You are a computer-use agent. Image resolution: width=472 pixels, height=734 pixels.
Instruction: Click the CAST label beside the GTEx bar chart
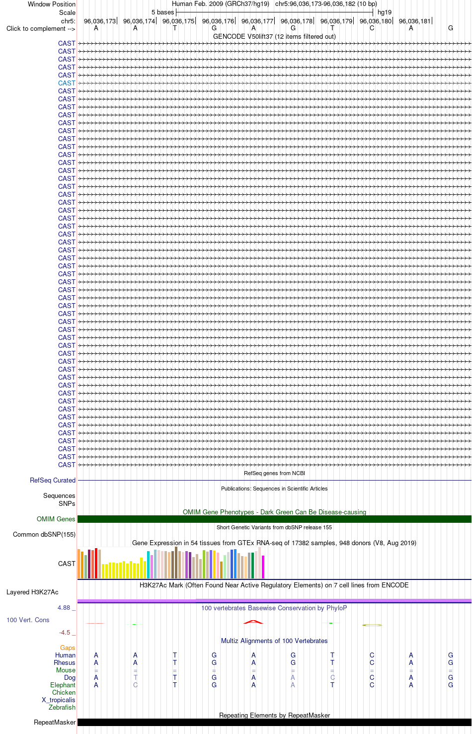67,564
